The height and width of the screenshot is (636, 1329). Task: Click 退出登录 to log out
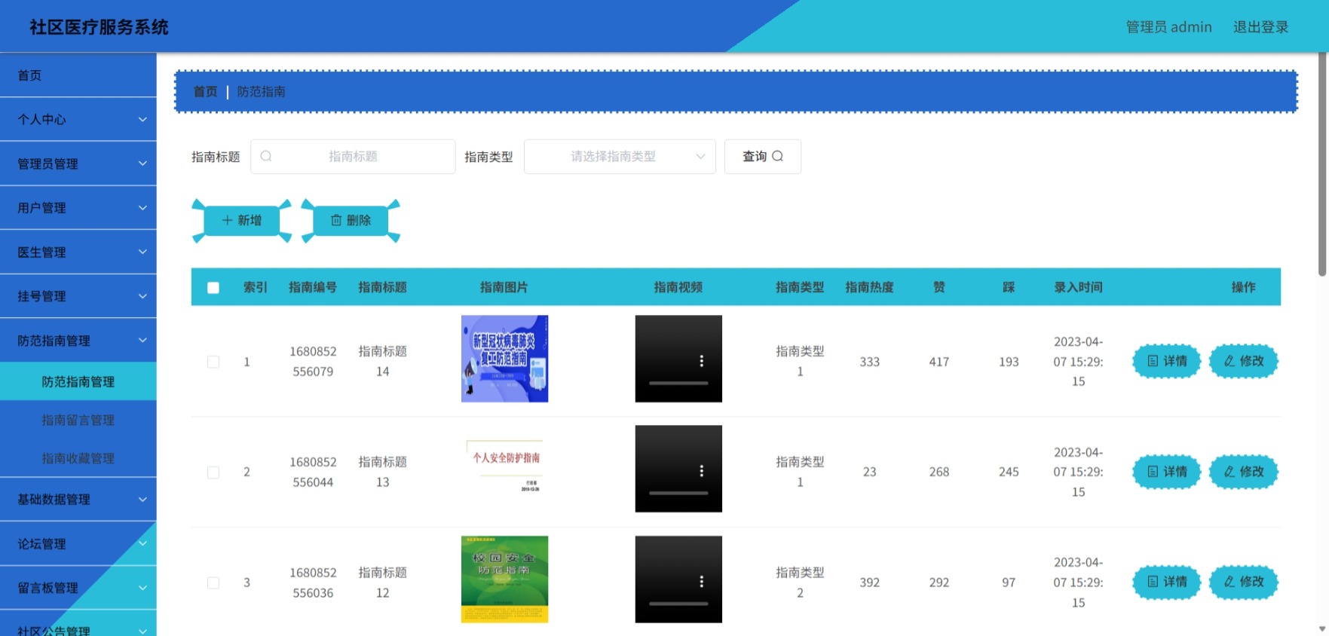click(x=1260, y=27)
